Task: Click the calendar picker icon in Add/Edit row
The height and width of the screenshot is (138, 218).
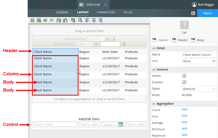Action: 121,124
